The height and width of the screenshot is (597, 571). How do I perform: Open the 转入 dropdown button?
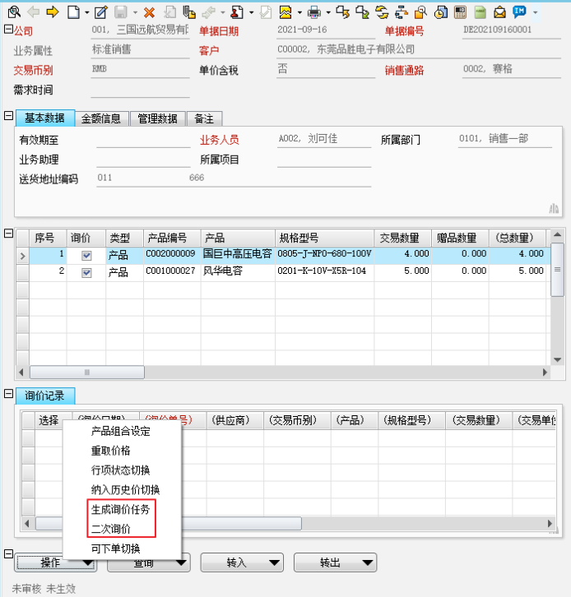tap(245, 563)
